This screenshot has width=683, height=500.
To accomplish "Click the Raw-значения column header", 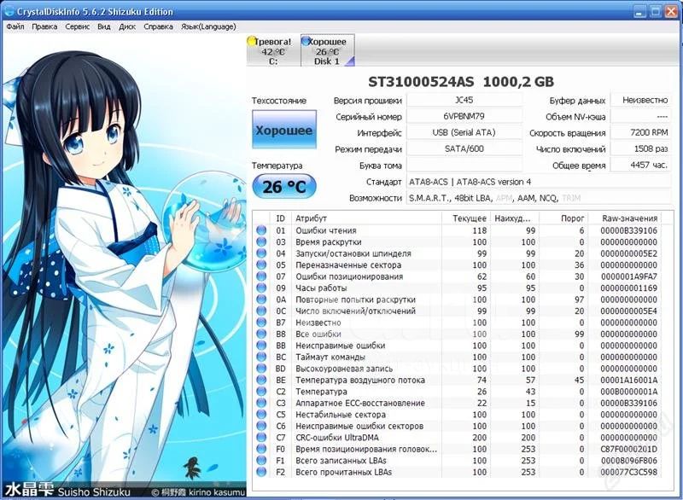I will coord(625,218).
